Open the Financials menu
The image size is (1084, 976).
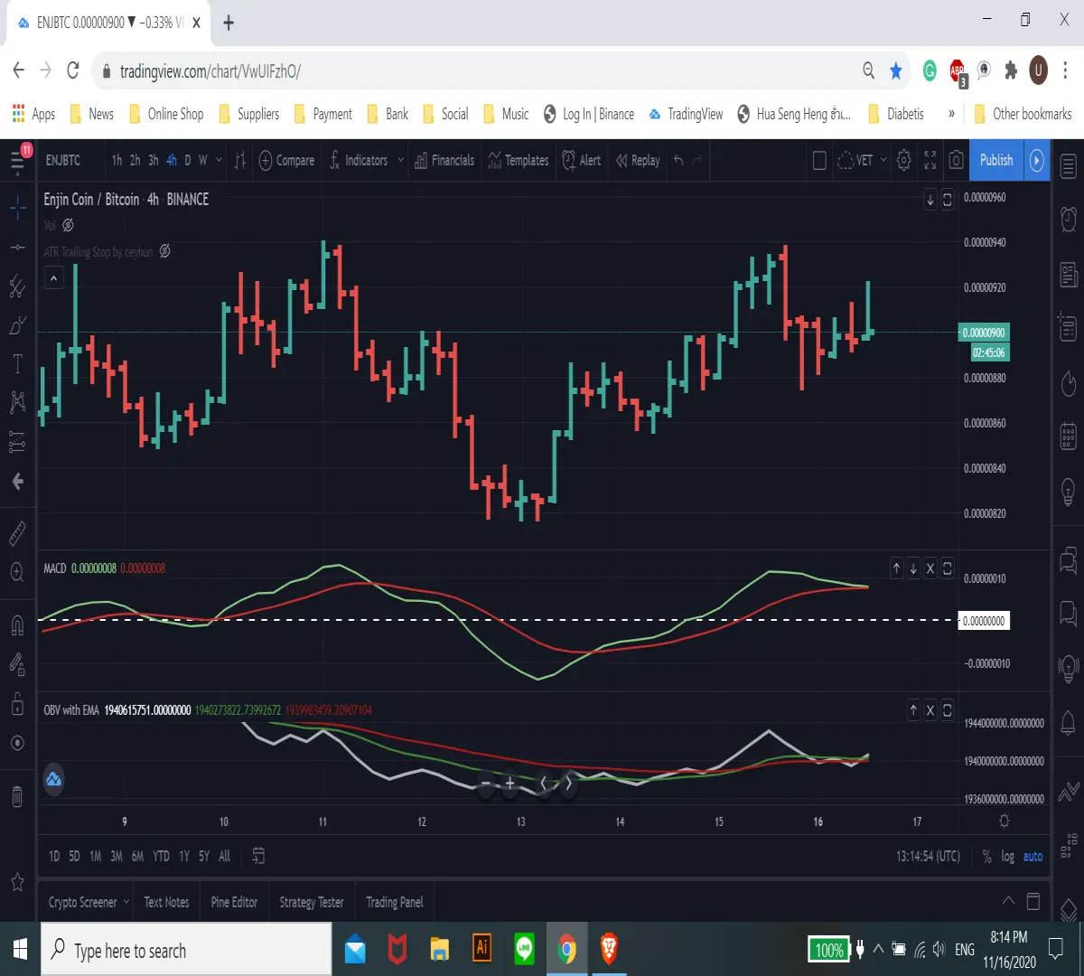[444, 160]
